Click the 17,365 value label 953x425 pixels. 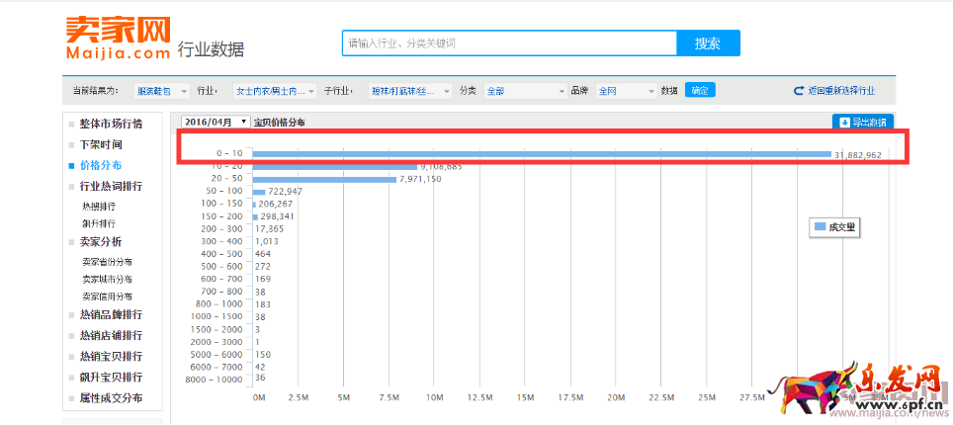(269, 229)
